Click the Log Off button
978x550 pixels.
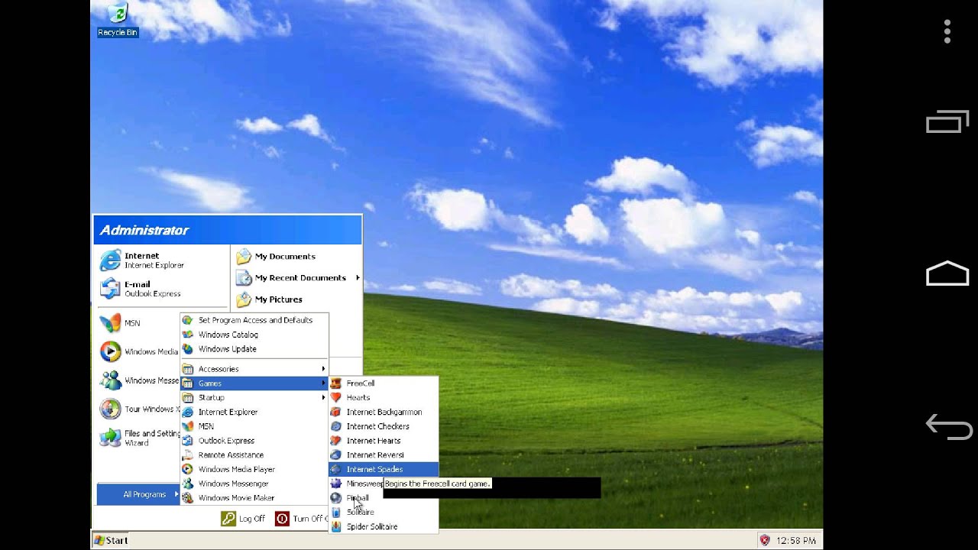[243, 519]
